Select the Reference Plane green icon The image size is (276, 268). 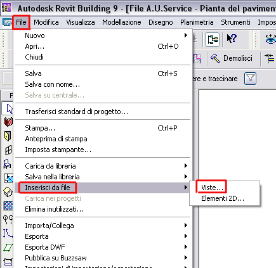[x=8, y=247]
